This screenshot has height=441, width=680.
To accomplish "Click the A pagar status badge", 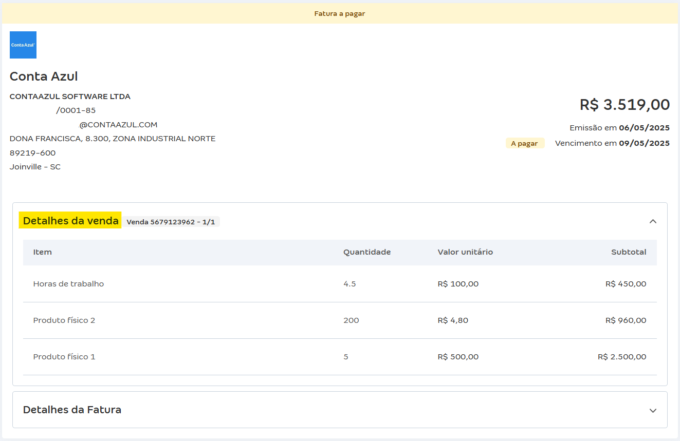I will [524, 144].
